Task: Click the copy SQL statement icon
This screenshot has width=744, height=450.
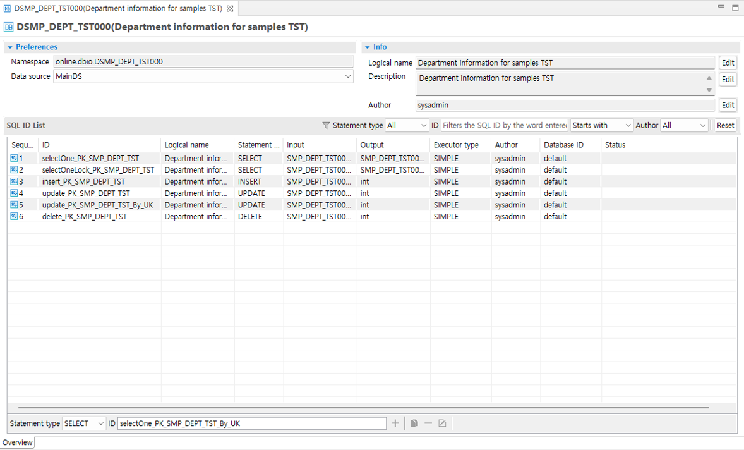Action: click(x=414, y=423)
